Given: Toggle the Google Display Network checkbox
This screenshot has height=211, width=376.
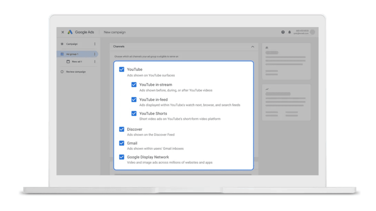Looking at the screenshot, I should click(122, 157).
